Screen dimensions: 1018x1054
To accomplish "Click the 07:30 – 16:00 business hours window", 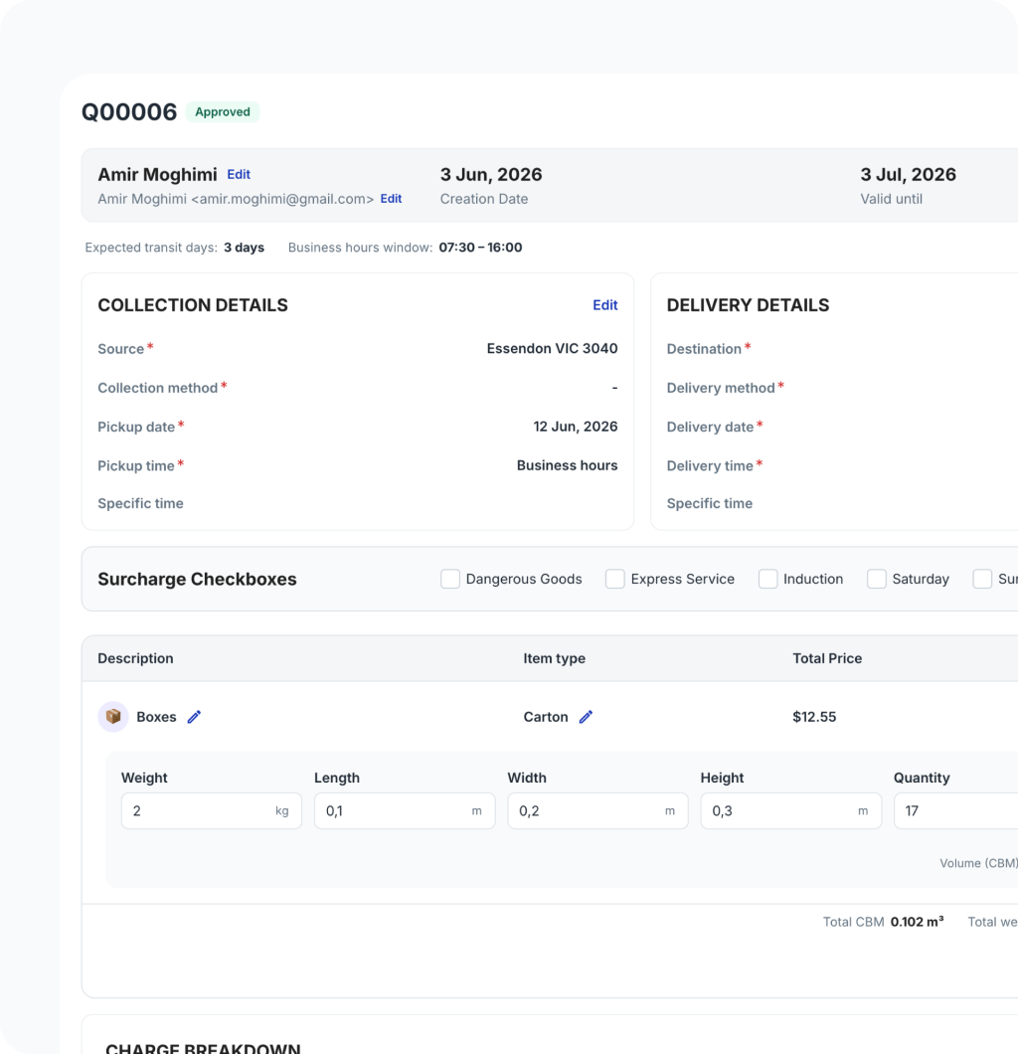I will click(x=480, y=248).
